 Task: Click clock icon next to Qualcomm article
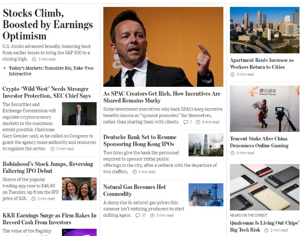pyautogui.click(x=267, y=230)
